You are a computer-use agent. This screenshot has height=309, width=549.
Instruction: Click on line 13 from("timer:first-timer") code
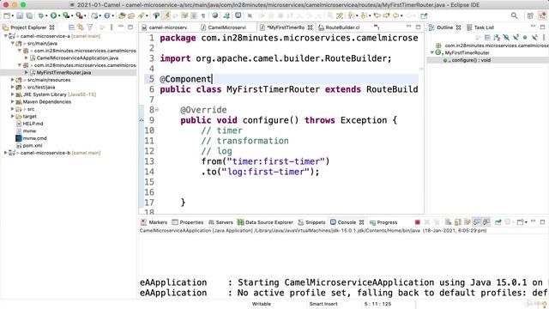pyautogui.click(x=265, y=161)
